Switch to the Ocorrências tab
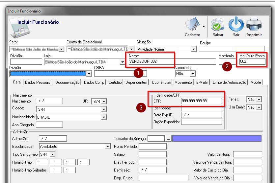The height and width of the screenshot is (183, 275). tap(161, 82)
